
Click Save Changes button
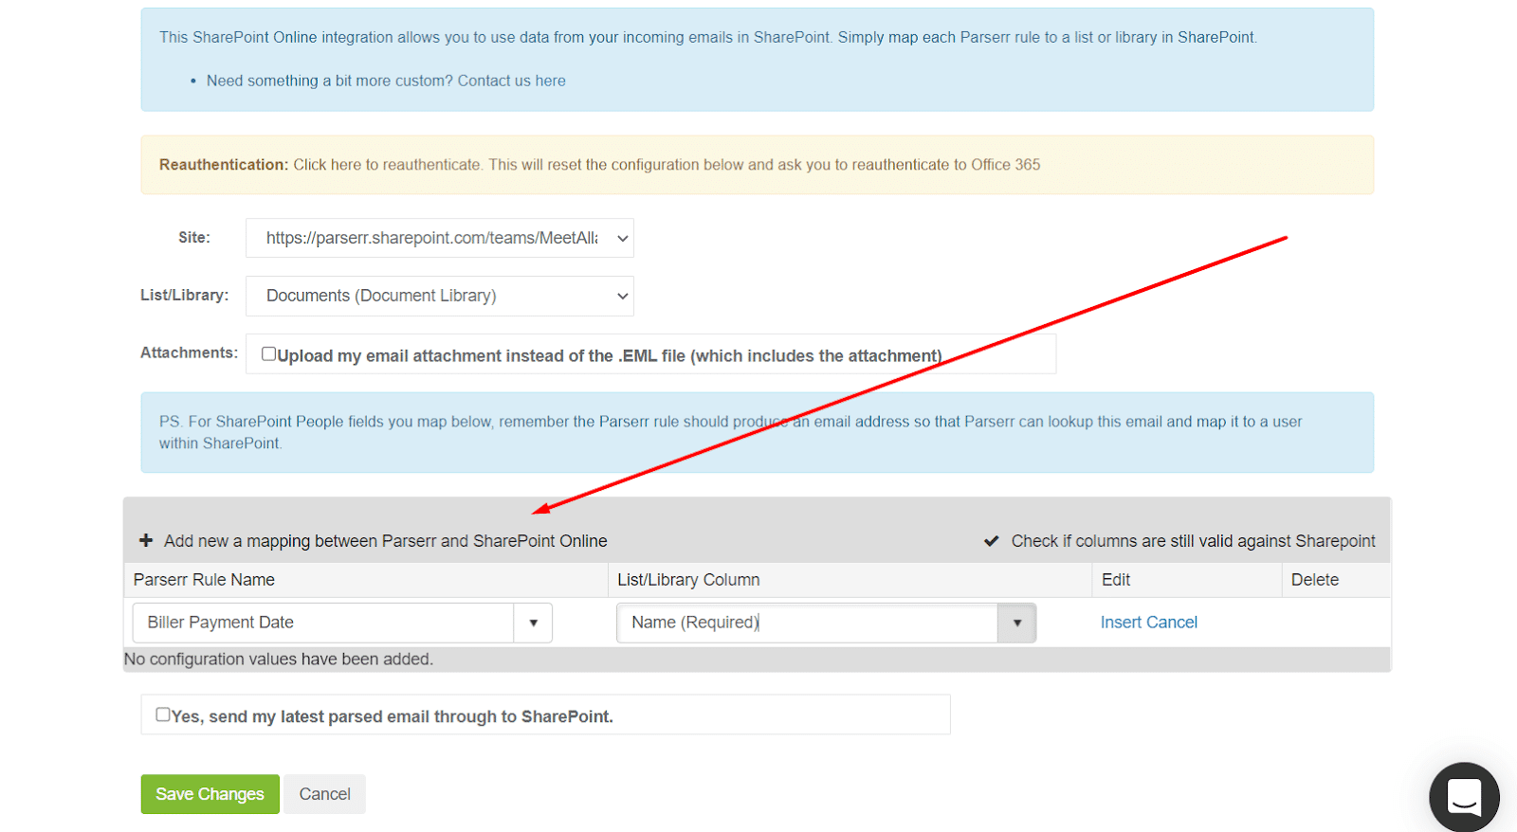tap(210, 794)
